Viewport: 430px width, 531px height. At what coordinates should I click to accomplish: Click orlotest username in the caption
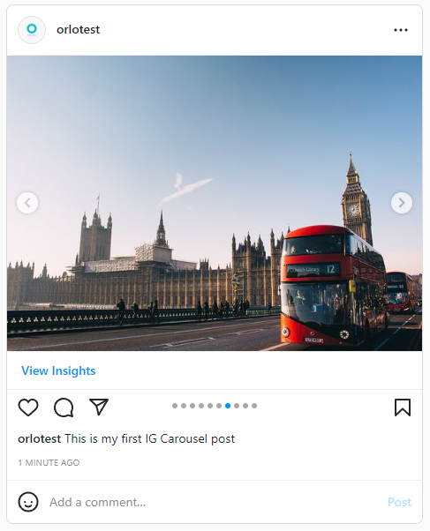(x=40, y=439)
